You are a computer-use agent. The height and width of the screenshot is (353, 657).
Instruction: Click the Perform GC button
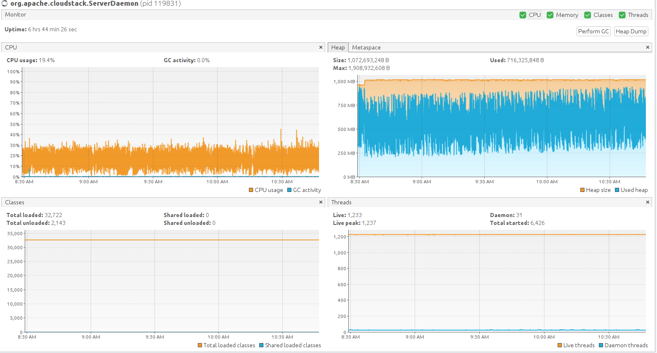pyautogui.click(x=594, y=31)
